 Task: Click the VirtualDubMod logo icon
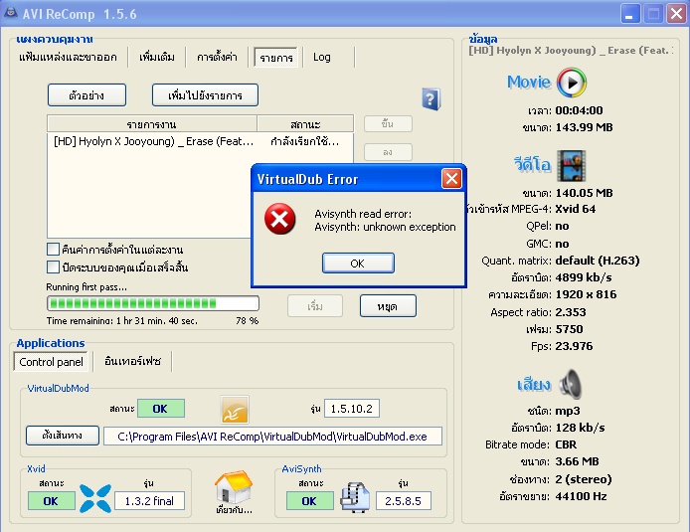point(235,409)
